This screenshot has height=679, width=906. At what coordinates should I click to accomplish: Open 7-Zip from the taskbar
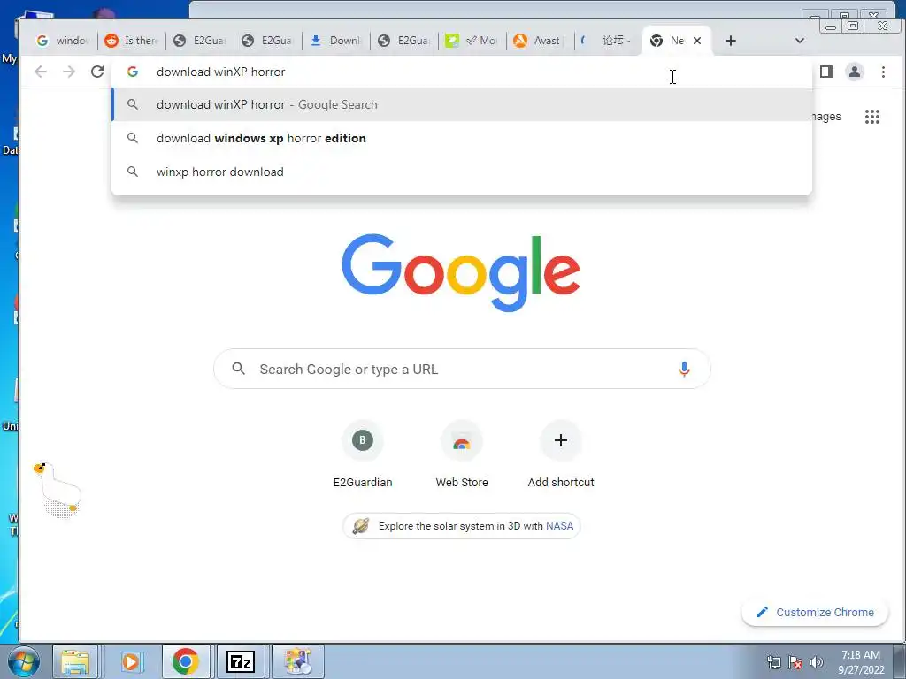pos(241,661)
